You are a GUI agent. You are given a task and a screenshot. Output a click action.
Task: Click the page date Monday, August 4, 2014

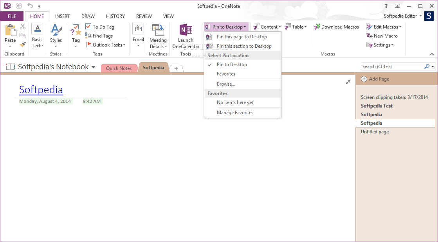click(45, 101)
